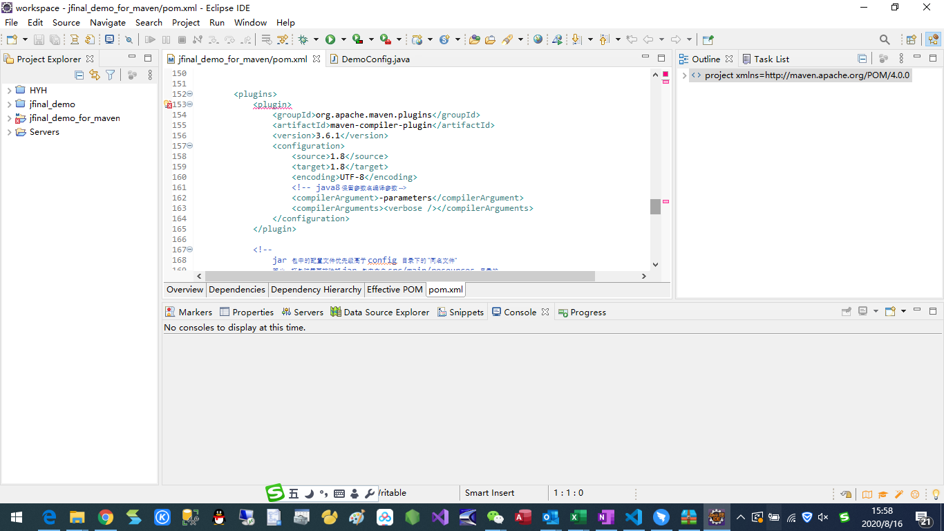
Task: Open the Source menu
Action: click(66, 22)
